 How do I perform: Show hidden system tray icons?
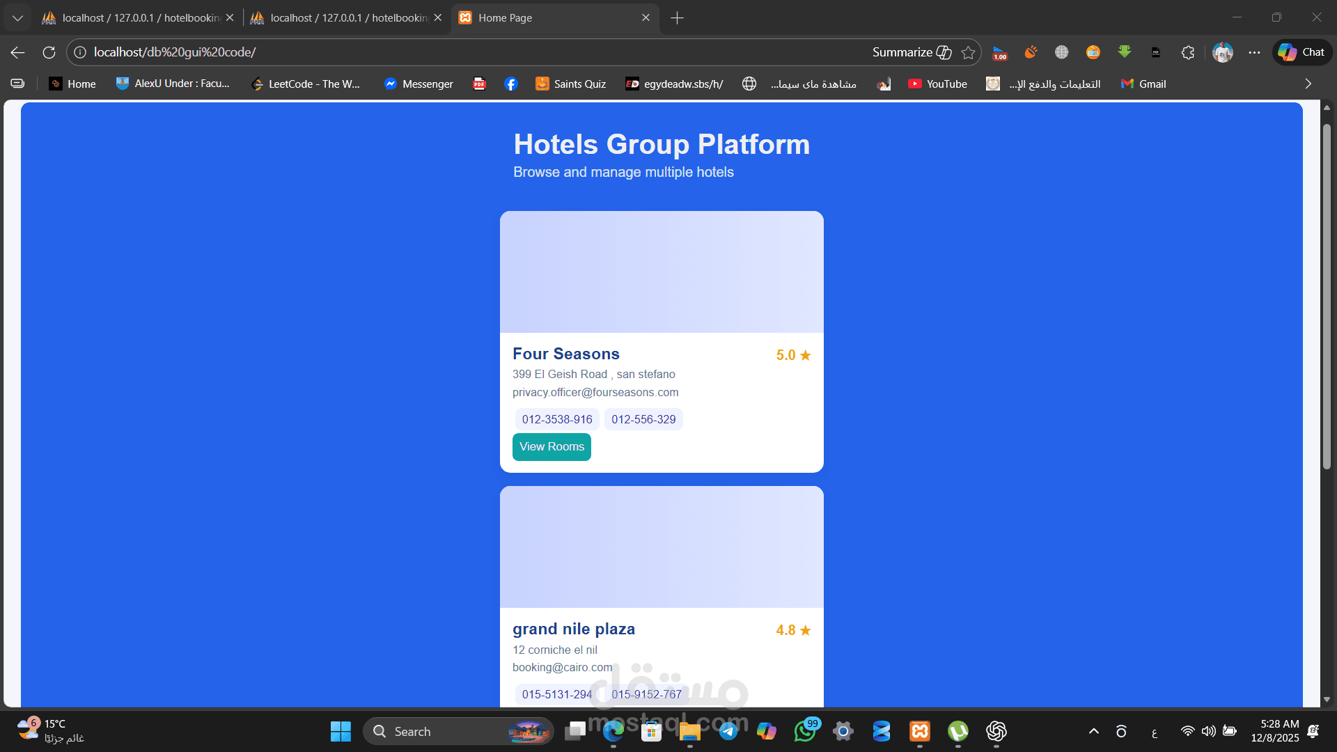click(1093, 731)
